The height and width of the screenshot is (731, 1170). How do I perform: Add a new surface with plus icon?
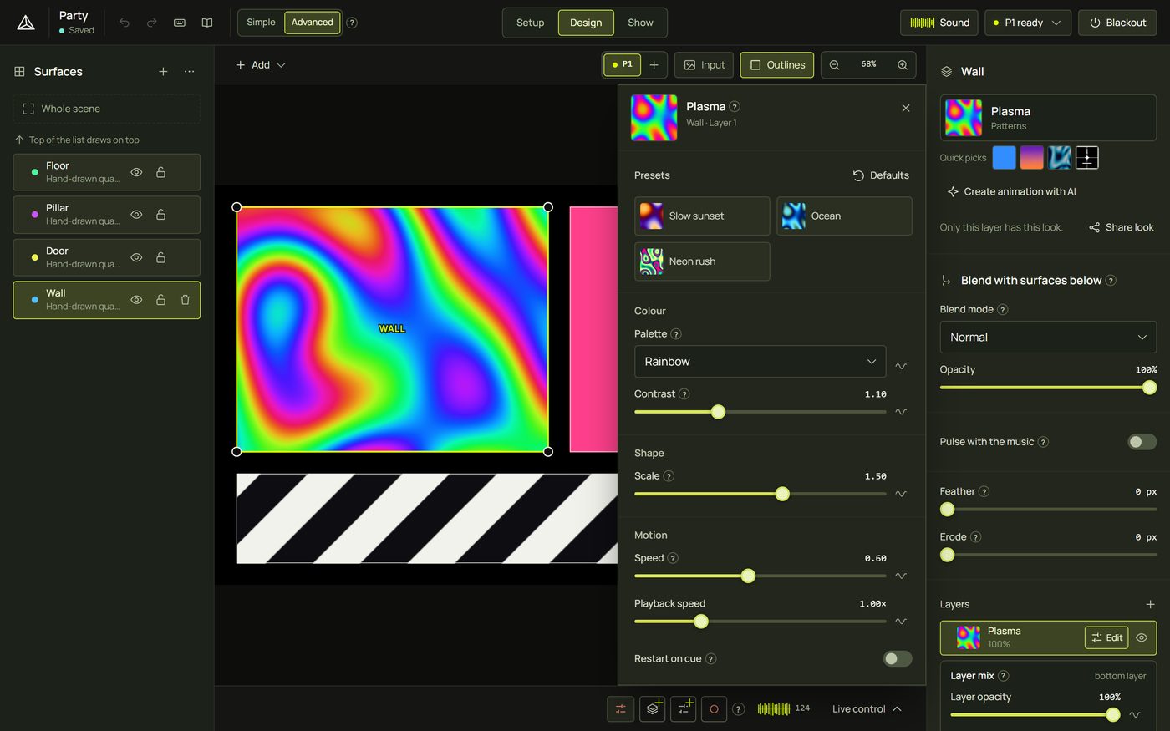pyautogui.click(x=163, y=72)
